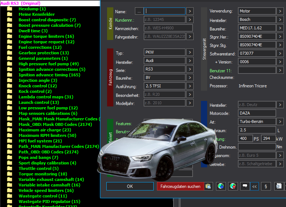Screen dimensions: 286x207
Task: Select Sport display calibration (4) folder
Action: click(x=47, y=163)
